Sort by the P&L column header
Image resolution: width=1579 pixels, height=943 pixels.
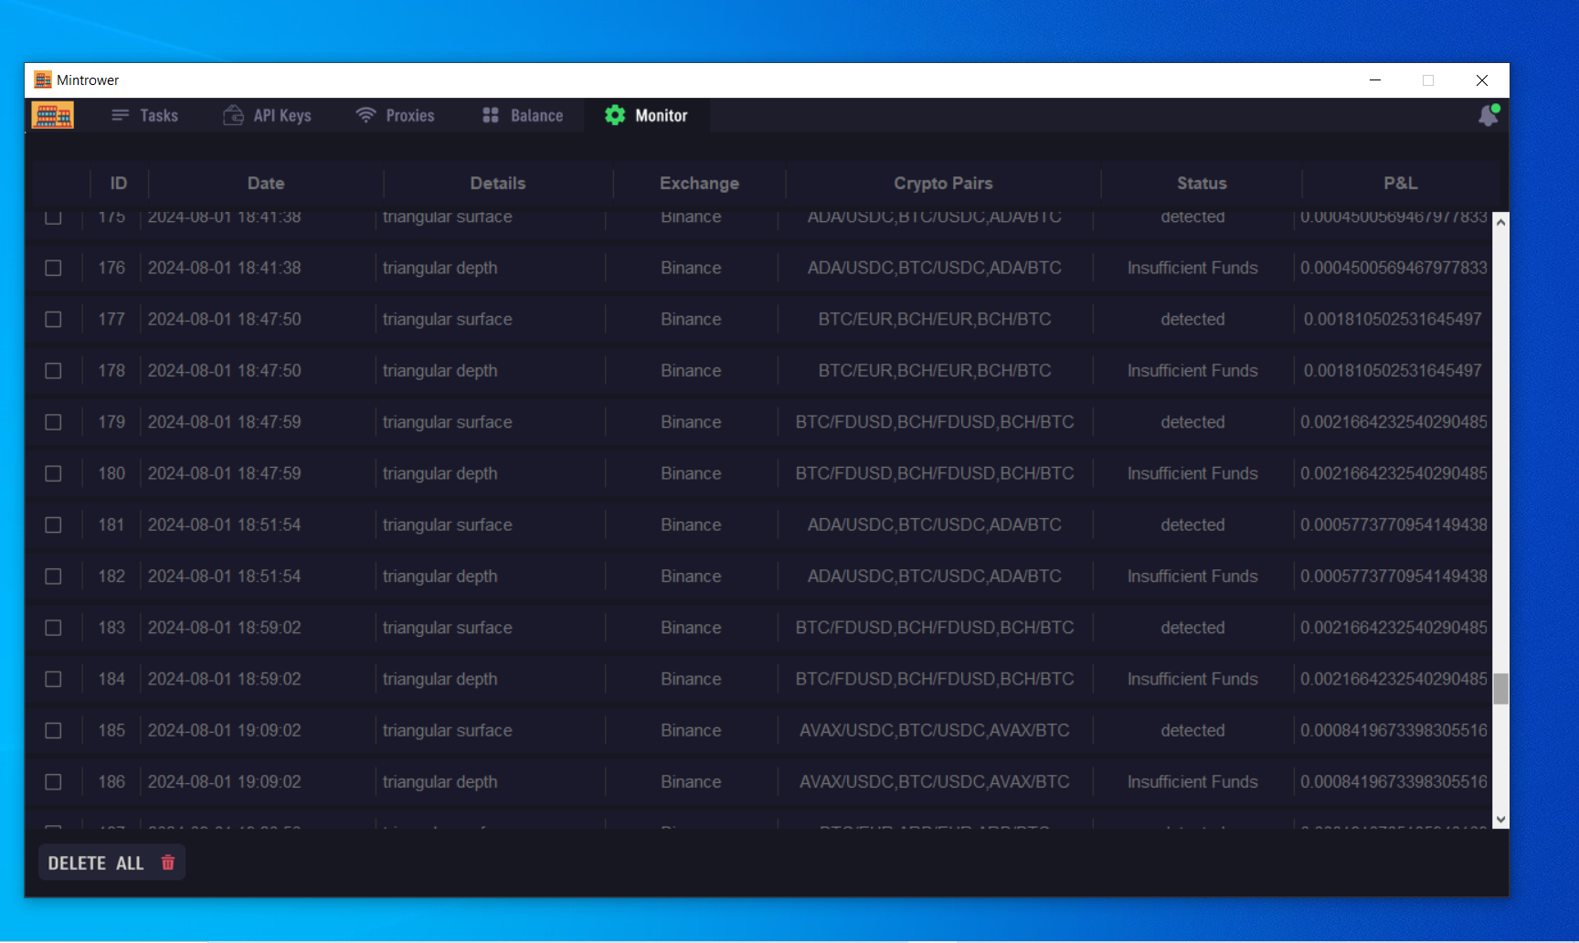pos(1400,184)
